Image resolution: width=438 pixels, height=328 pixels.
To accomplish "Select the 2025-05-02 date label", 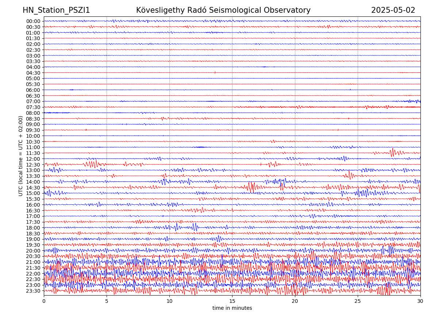I will coord(393,10).
